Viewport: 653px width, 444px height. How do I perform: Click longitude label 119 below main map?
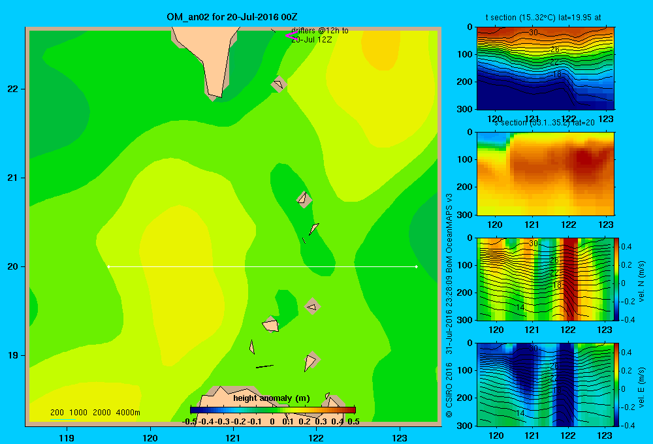pyautogui.click(x=67, y=437)
